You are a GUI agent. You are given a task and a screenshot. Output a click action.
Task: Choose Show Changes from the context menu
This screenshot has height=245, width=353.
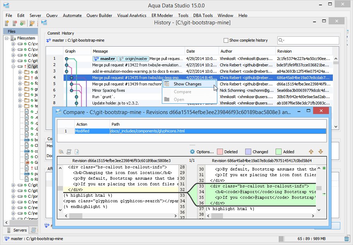point(189,84)
